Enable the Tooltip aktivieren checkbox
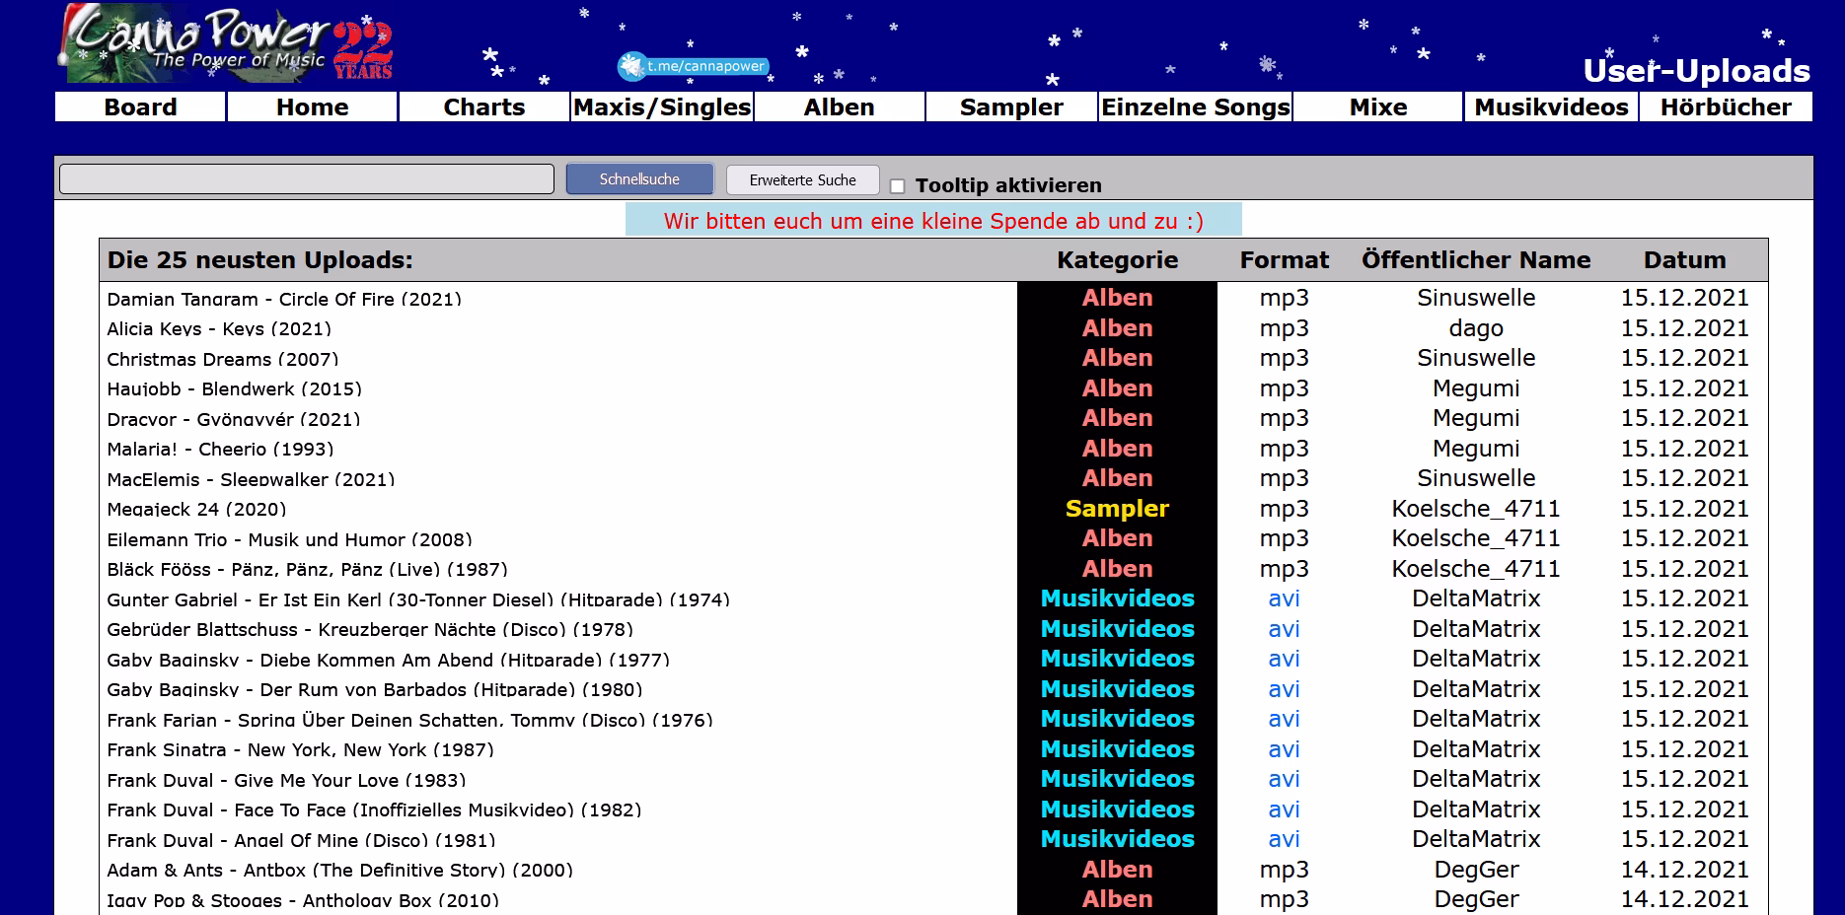The image size is (1845, 915). point(897,186)
